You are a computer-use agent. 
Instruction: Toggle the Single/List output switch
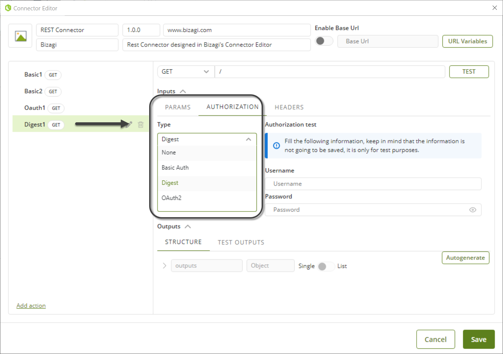326,266
